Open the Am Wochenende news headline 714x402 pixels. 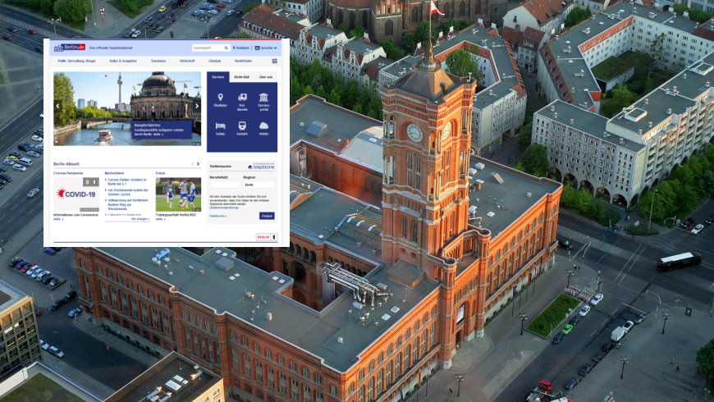pyautogui.click(x=127, y=192)
